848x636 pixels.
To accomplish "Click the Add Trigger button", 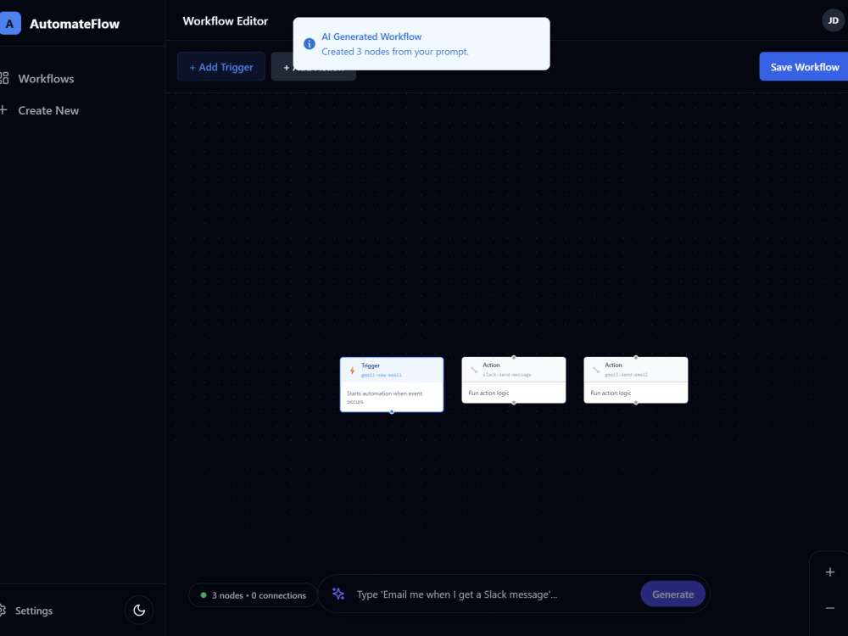I will (x=221, y=67).
